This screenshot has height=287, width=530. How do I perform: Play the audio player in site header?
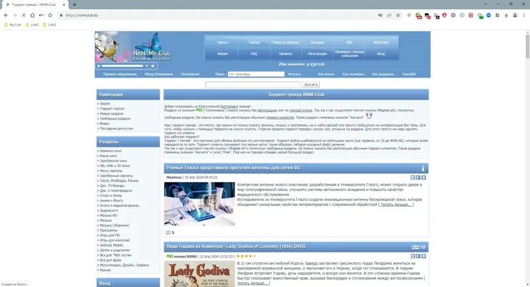click(x=99, y=66)
